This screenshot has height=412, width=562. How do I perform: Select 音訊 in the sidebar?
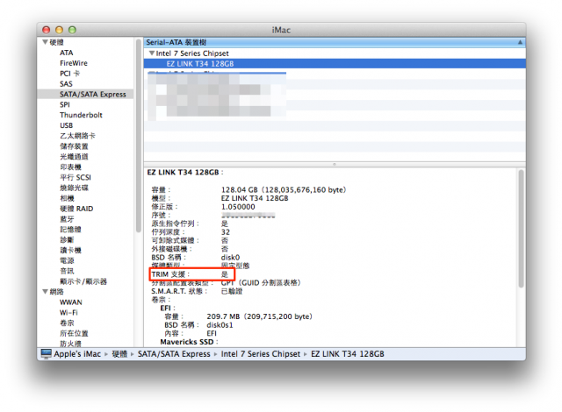click(x=67, y=271)
